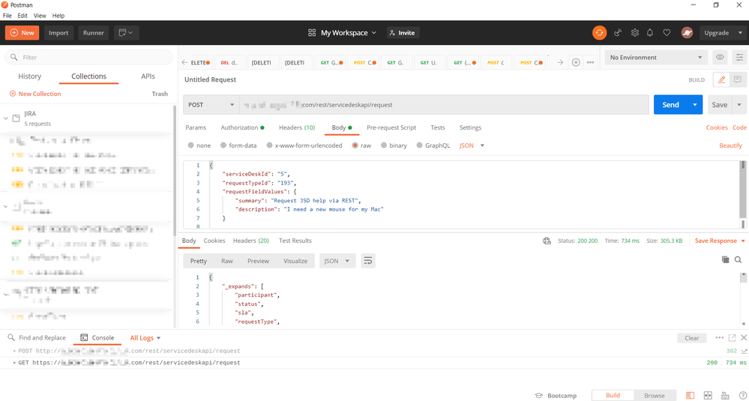Select the GraphQL body radio
749x401 pixels.
pos(420,145)
